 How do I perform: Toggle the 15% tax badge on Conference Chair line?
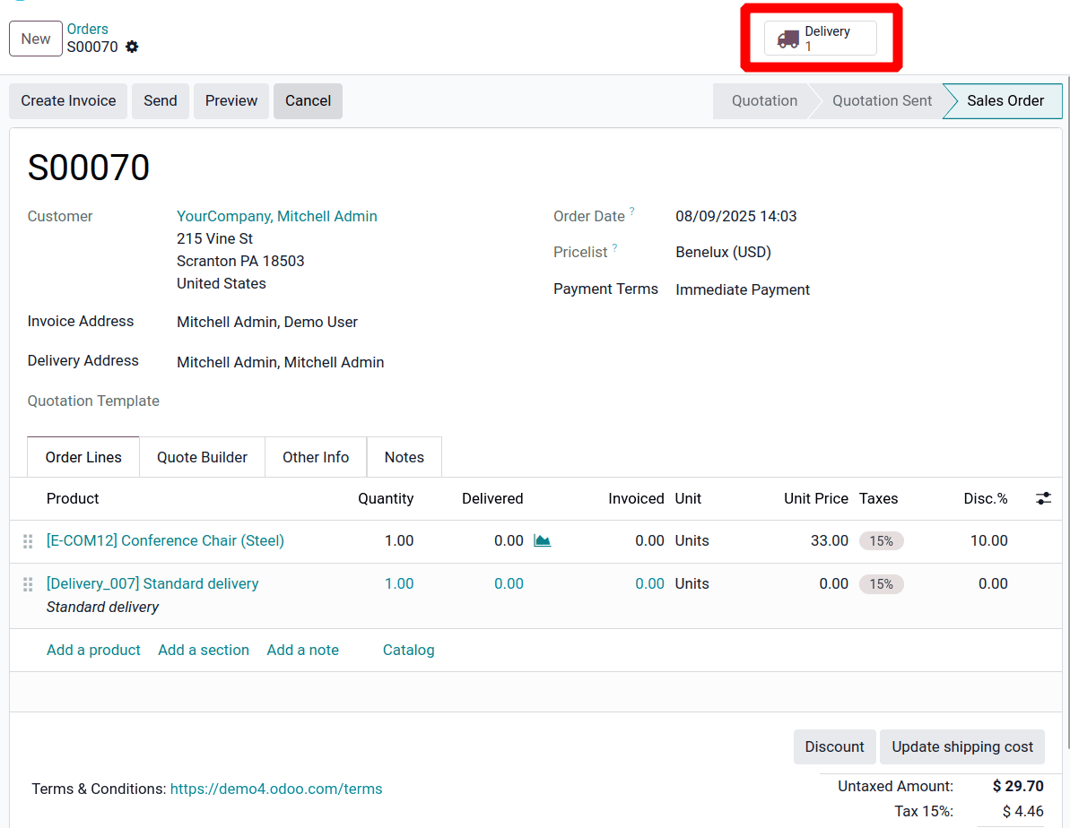[x=881, y=540]
